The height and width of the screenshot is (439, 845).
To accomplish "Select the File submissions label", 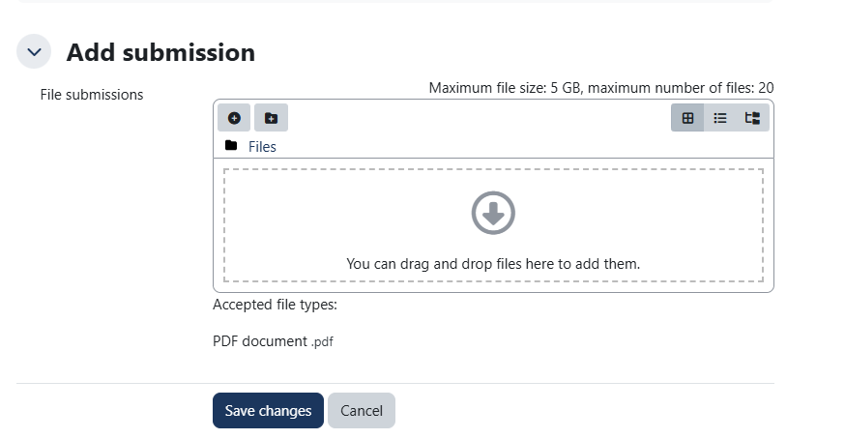I will click(92, 95).
